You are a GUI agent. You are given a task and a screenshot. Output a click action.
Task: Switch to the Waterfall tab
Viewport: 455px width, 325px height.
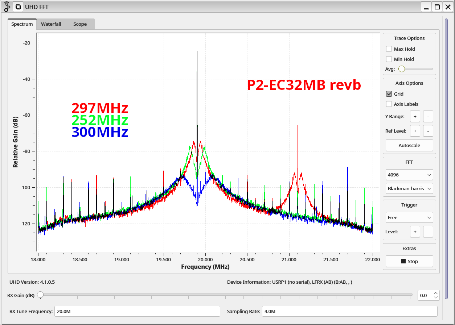click(x=51, y=24)
